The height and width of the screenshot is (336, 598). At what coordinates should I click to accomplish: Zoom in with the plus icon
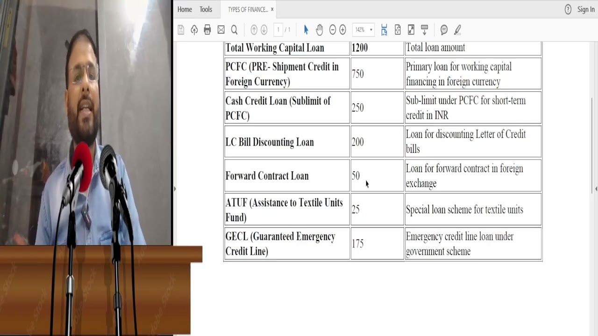342,30
